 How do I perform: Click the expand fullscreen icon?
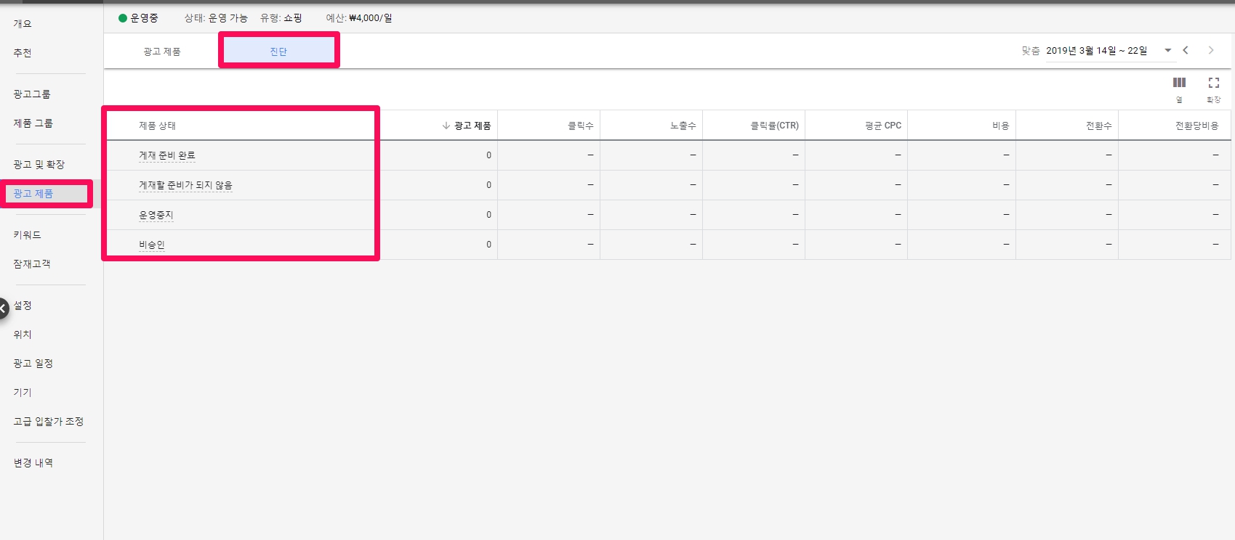click(1213, 83)
